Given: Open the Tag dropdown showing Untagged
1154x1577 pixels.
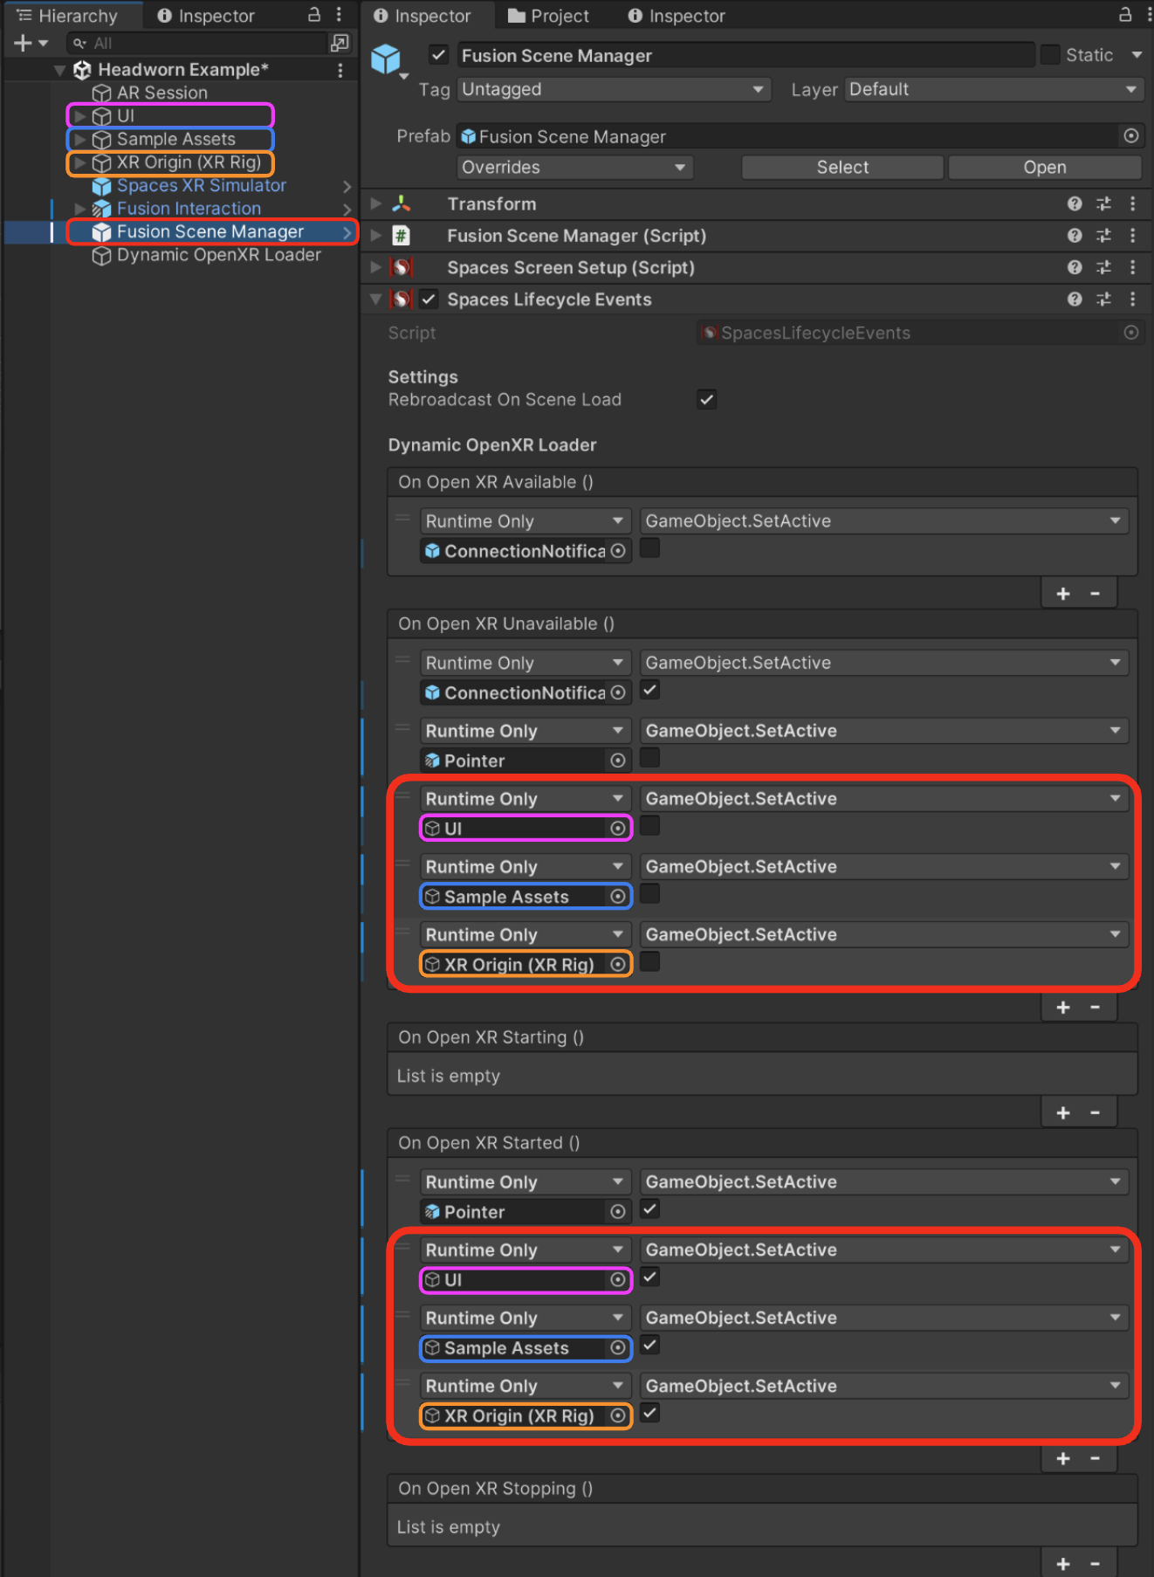Looking at the screenshot, I should tap(614, 90).
